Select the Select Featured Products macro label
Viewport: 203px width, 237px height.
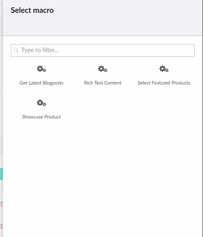[164, 83]
